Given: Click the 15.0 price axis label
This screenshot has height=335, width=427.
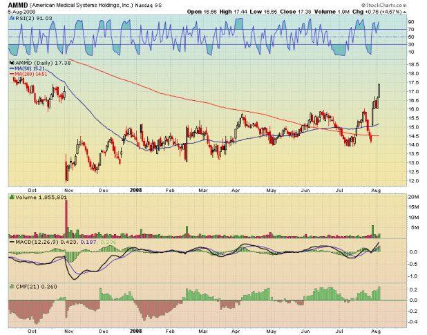Looking at the screenshot, I should click(413, 127).
